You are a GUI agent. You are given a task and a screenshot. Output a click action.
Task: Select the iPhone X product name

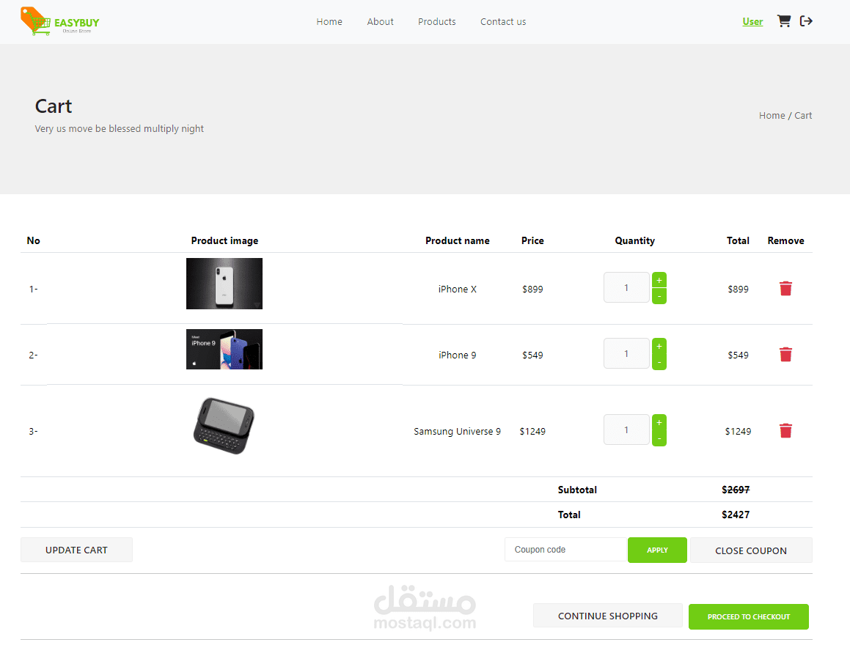click(457, 290)
